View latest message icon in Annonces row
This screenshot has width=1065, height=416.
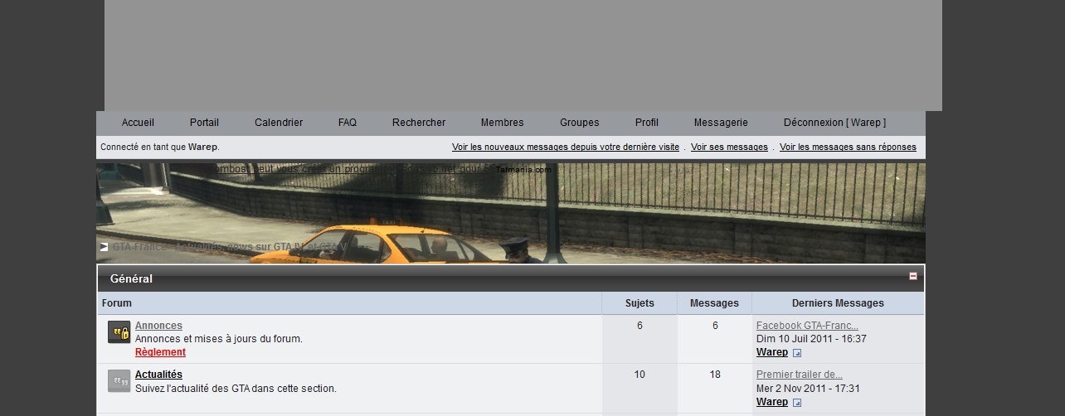(797, 353)
